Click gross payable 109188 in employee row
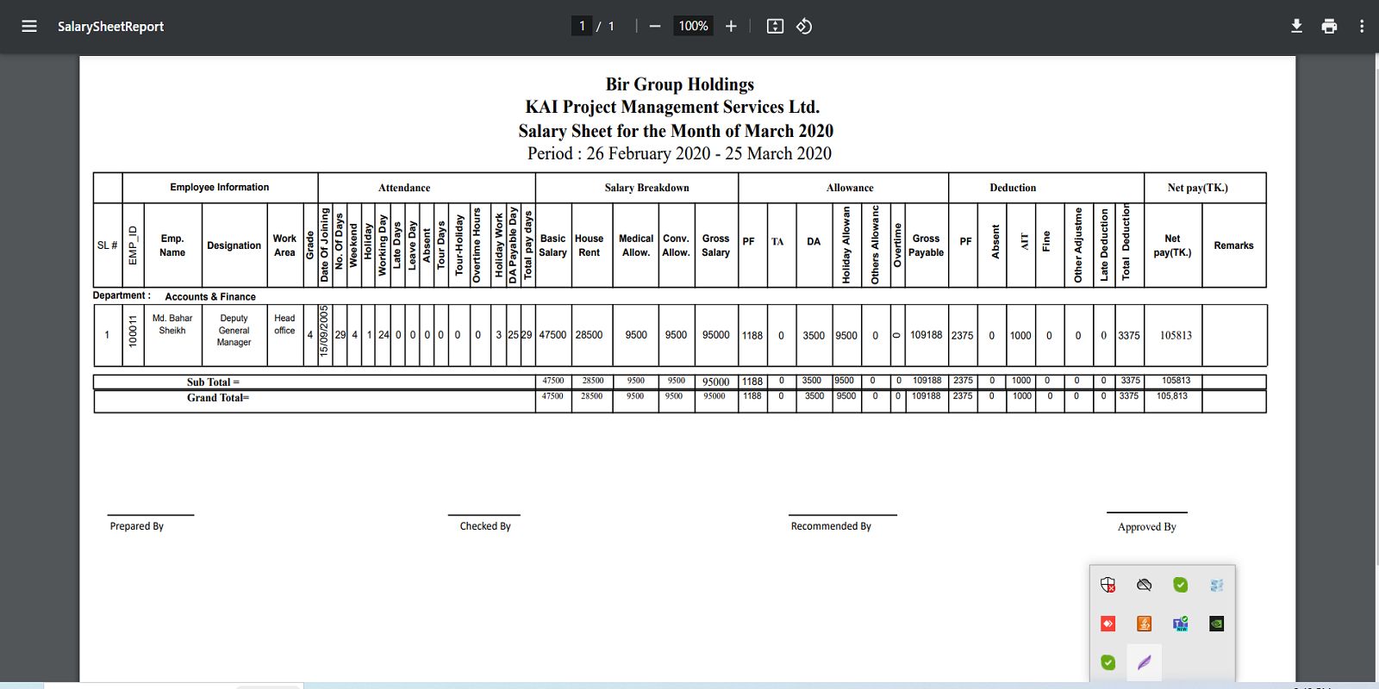This screenshot has width=1379, height=689. tap(927, 335)
